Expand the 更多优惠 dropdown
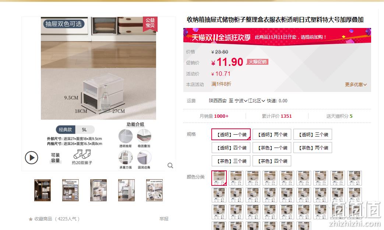 point(356,84)
